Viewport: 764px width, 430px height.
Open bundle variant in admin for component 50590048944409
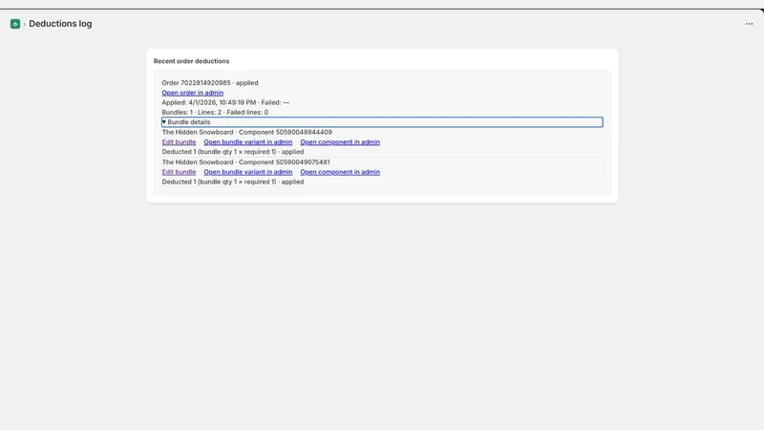[x=248, y=141]
